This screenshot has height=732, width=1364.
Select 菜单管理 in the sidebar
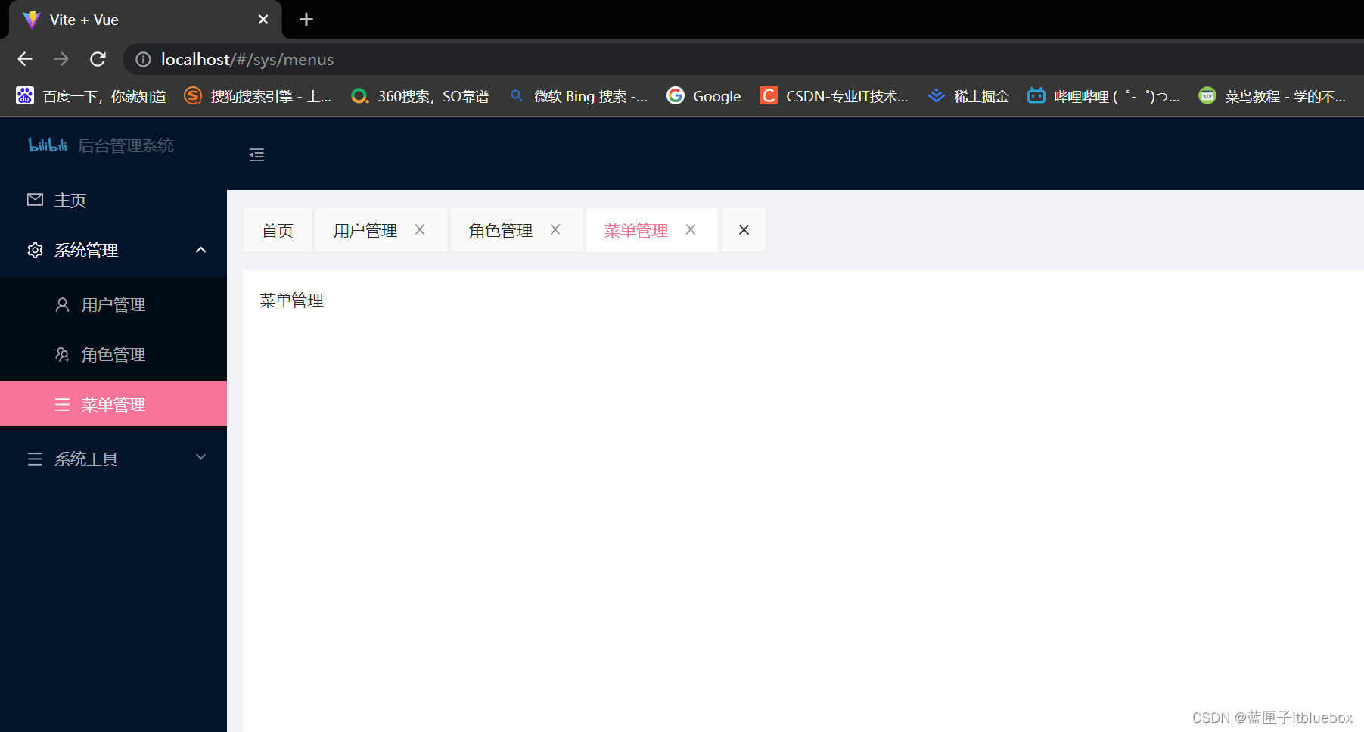click(113, 403)
